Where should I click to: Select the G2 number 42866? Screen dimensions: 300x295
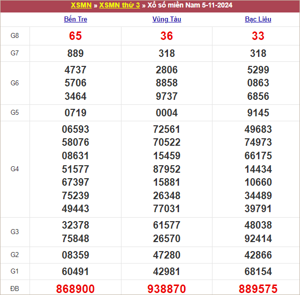258,255
